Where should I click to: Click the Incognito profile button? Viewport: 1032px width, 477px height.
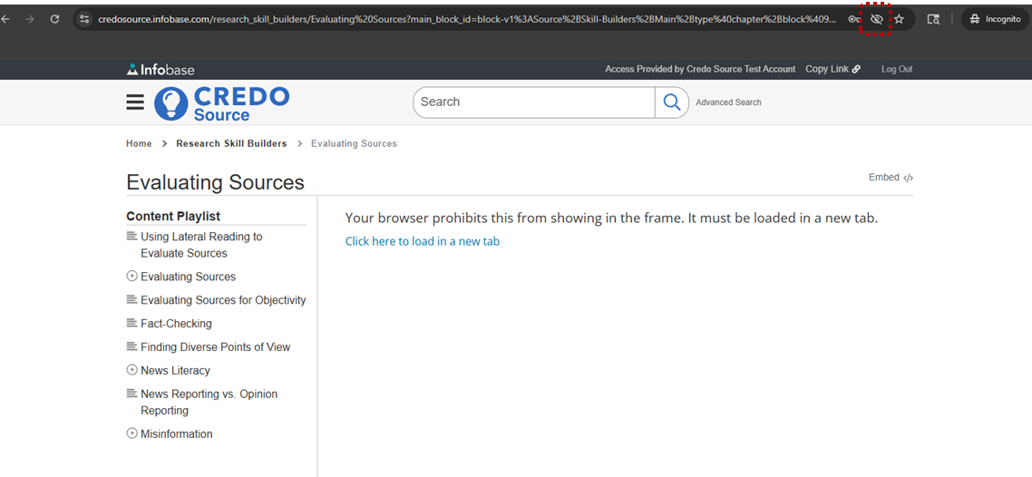[995, 19]
